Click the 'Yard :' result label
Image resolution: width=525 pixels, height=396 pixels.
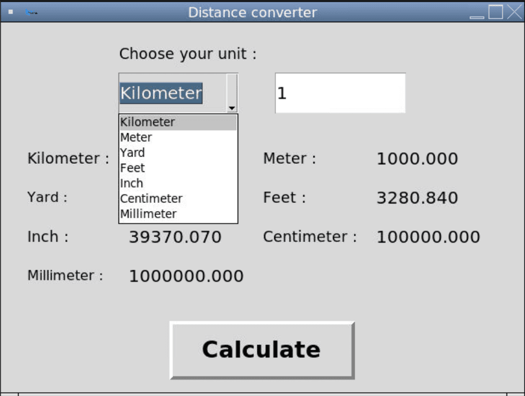click(47, 197)
